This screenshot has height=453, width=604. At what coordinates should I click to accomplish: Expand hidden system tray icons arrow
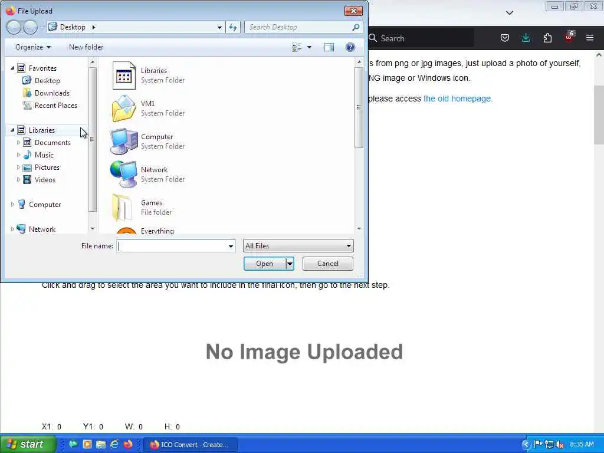526,445
